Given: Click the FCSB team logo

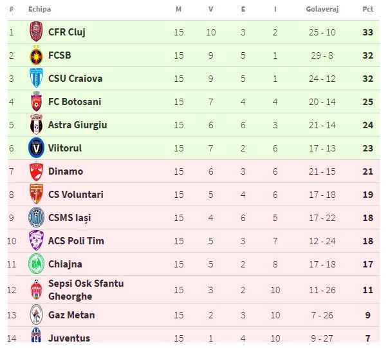Looking at the screenshot, I should coord(36,55).
